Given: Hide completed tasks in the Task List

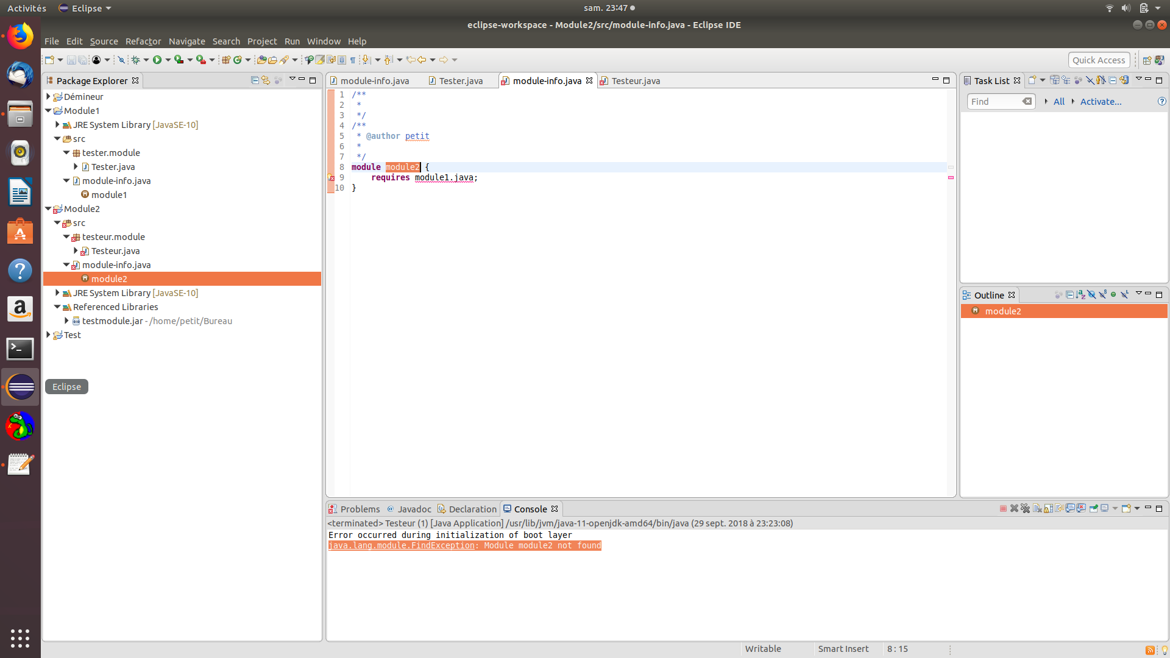Looking at the screenshot, I should click(x=1090, y=80).
